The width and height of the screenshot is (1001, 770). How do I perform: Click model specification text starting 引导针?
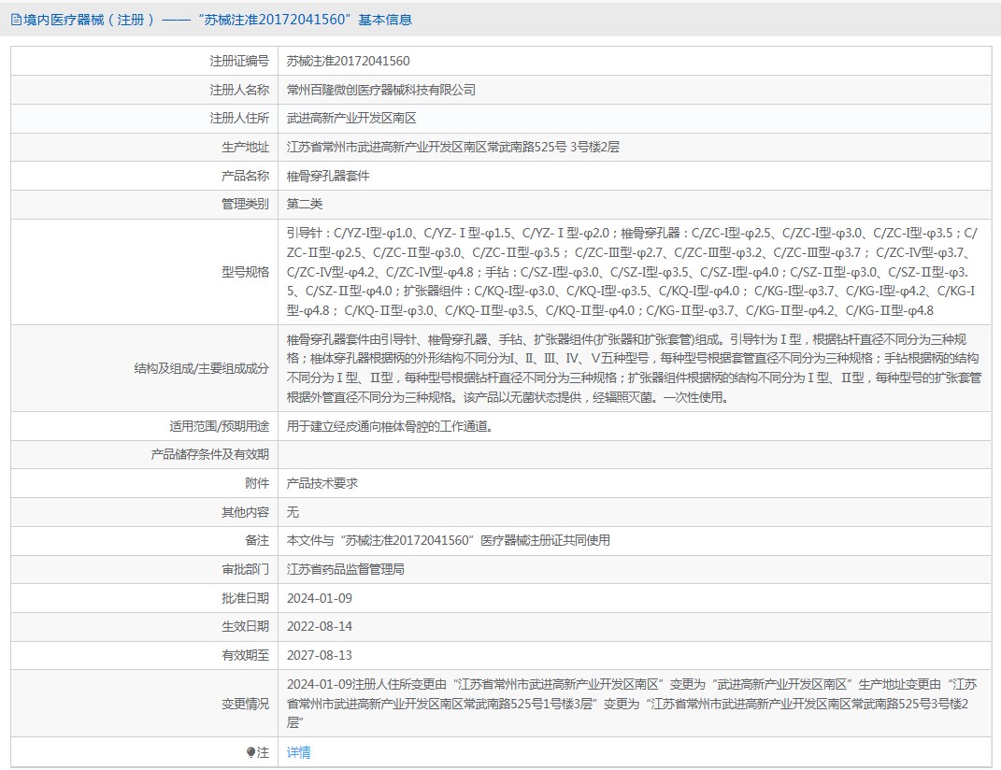click(x=632, y=272)
